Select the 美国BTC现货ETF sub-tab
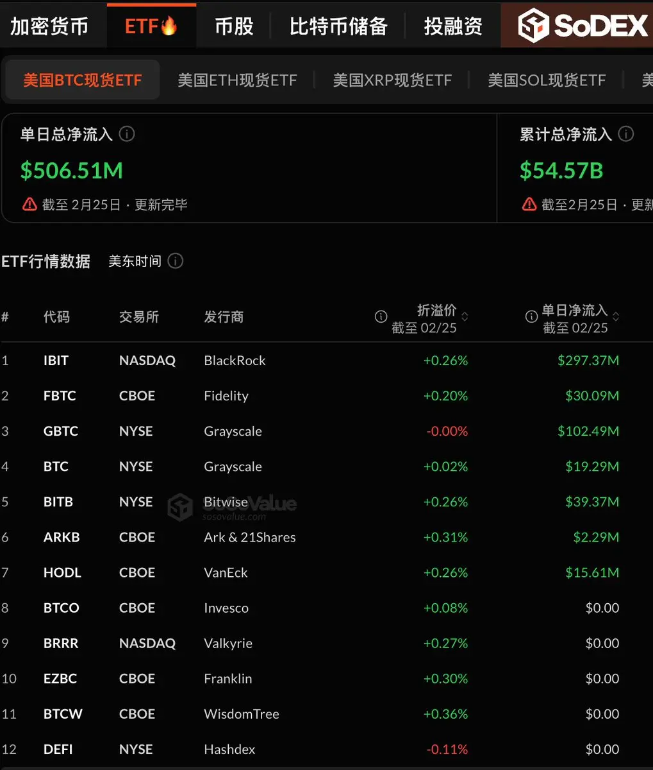The image size is (653, 770). (x=83, y=80)
